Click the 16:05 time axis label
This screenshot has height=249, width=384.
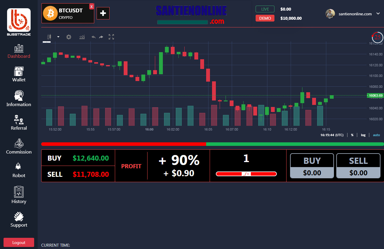coord(208,129)
